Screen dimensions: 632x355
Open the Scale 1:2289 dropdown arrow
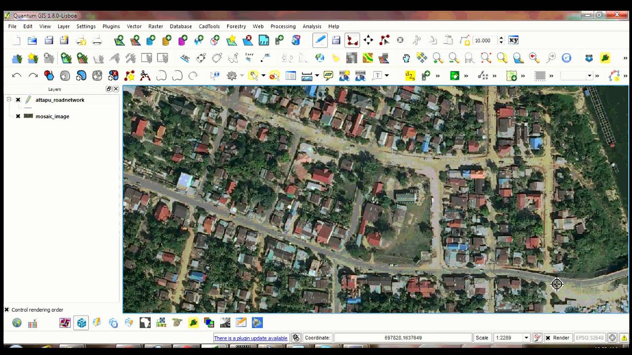click(526, 338)
